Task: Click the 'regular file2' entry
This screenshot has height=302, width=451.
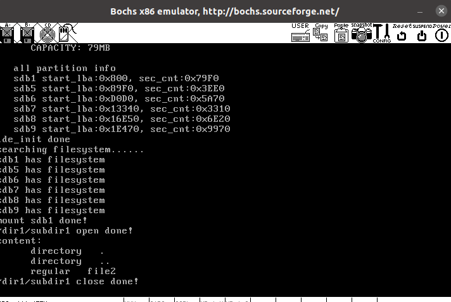Action: 73,271
